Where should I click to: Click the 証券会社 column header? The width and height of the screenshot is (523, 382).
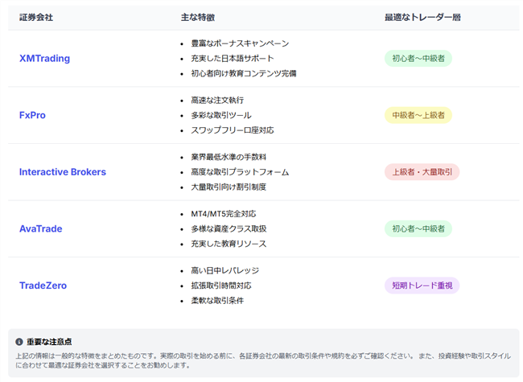click(x=36, y=18)
